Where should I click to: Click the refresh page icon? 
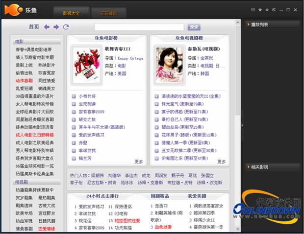(x=66, y=27)
